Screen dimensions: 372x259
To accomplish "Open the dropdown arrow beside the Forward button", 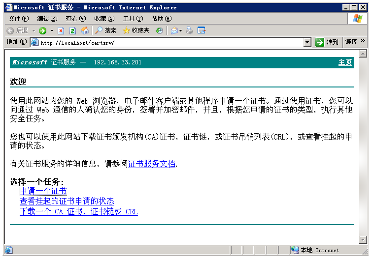I will pyautogui.click(x=52, y=30).
